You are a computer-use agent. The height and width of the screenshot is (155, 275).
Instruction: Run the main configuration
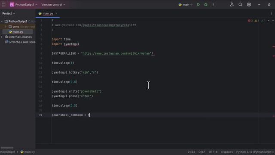click(199, 5)
